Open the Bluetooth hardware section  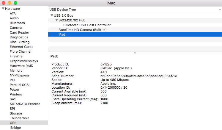17,23
